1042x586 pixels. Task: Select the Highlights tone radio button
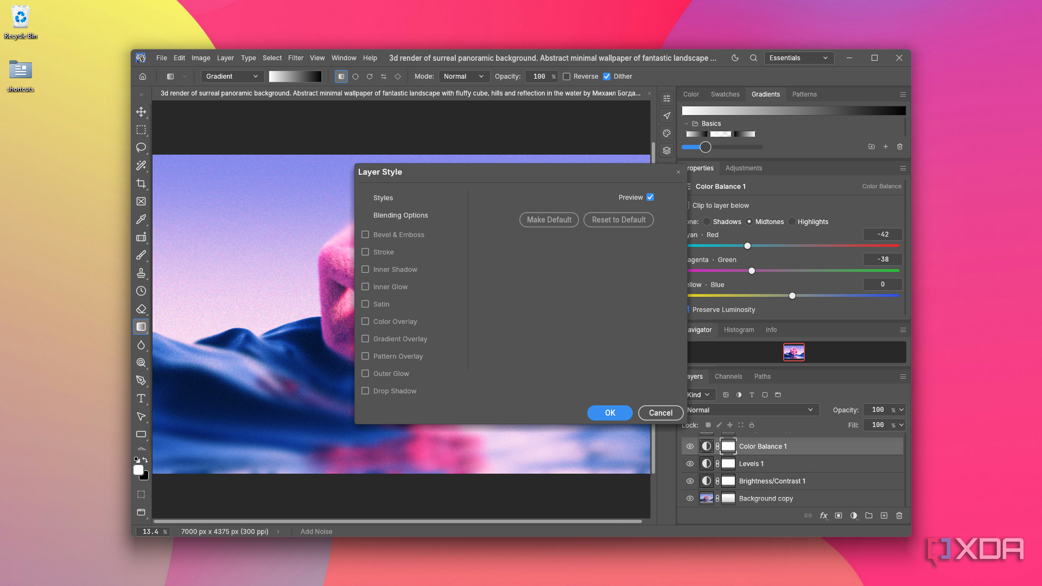click(792, 221)
